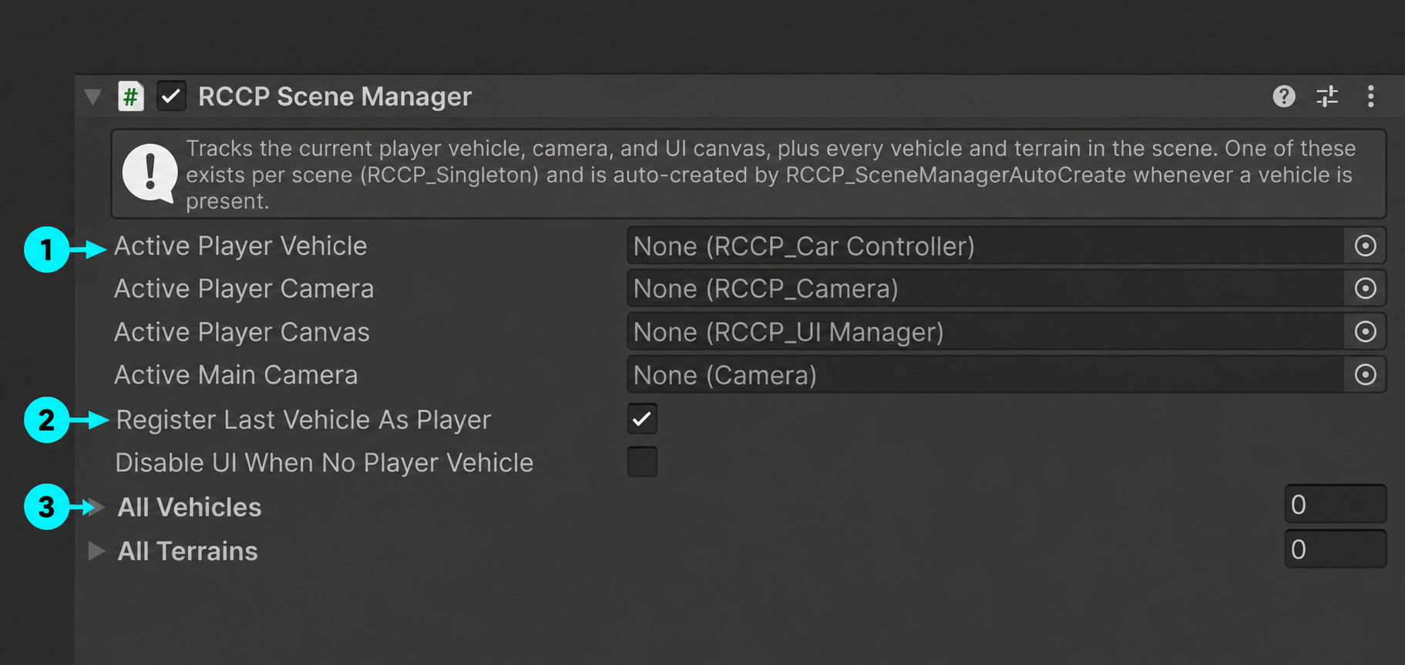The image size is (1405, 665).
Task: Click the Active Player Vehicle label
Action: coord(240,246)
